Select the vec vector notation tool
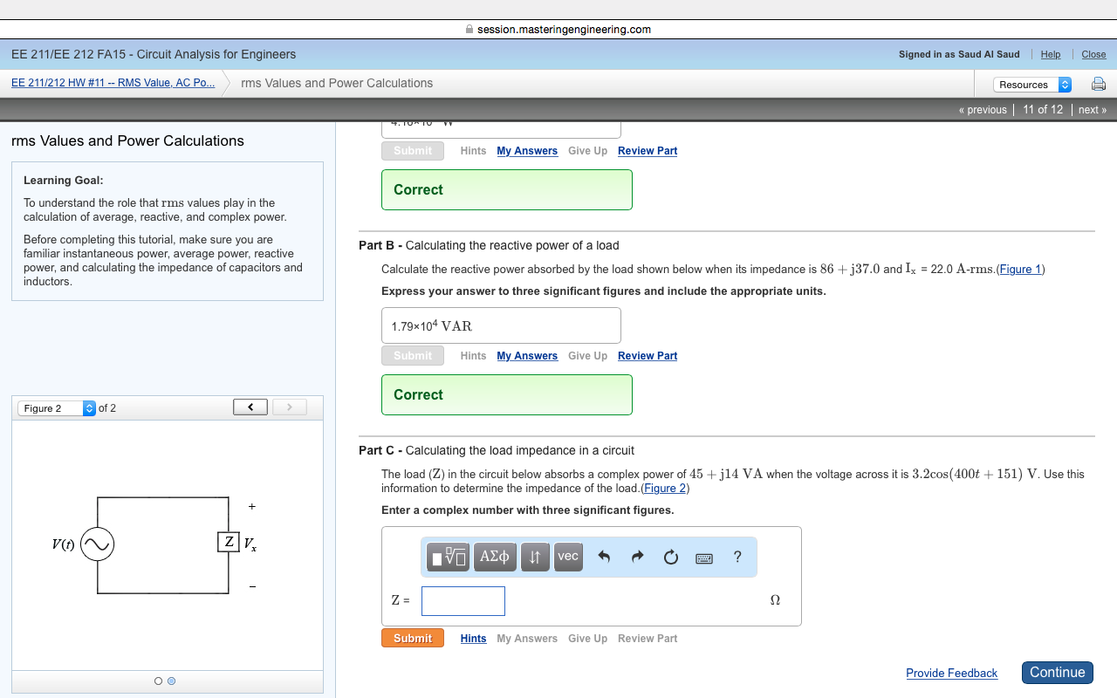 tap(568, 557)
